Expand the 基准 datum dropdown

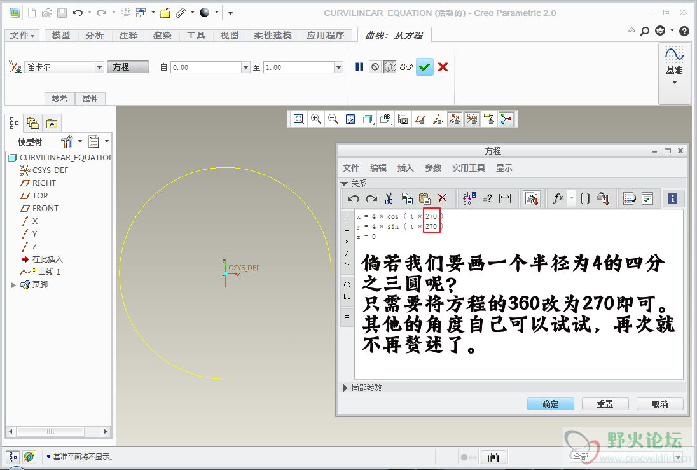pos(674,83)
